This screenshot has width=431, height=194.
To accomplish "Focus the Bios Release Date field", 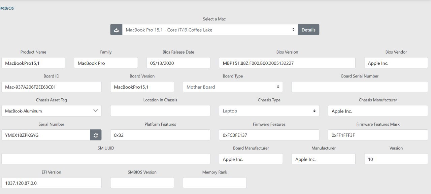I will 178,63.
